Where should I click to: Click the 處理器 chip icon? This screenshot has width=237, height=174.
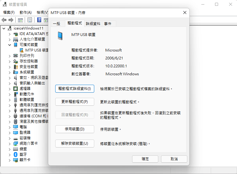[x=16, y=88]
